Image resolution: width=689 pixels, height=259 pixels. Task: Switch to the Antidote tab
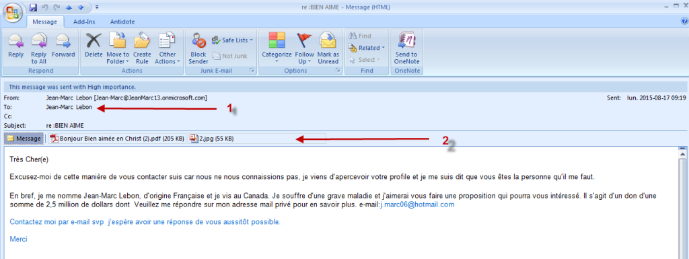click(x=122, y=22)
